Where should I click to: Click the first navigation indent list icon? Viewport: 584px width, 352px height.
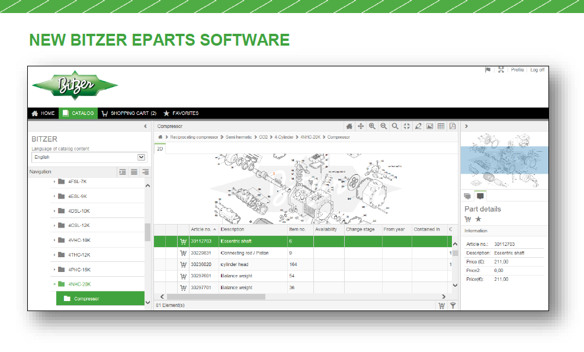(123, 172)
